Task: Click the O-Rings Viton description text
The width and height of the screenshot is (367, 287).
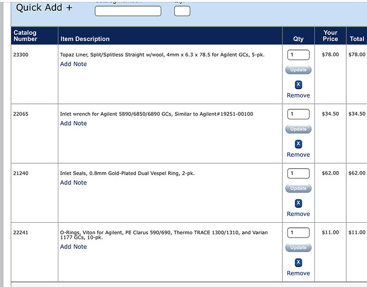Action: [x=164, y=235]
